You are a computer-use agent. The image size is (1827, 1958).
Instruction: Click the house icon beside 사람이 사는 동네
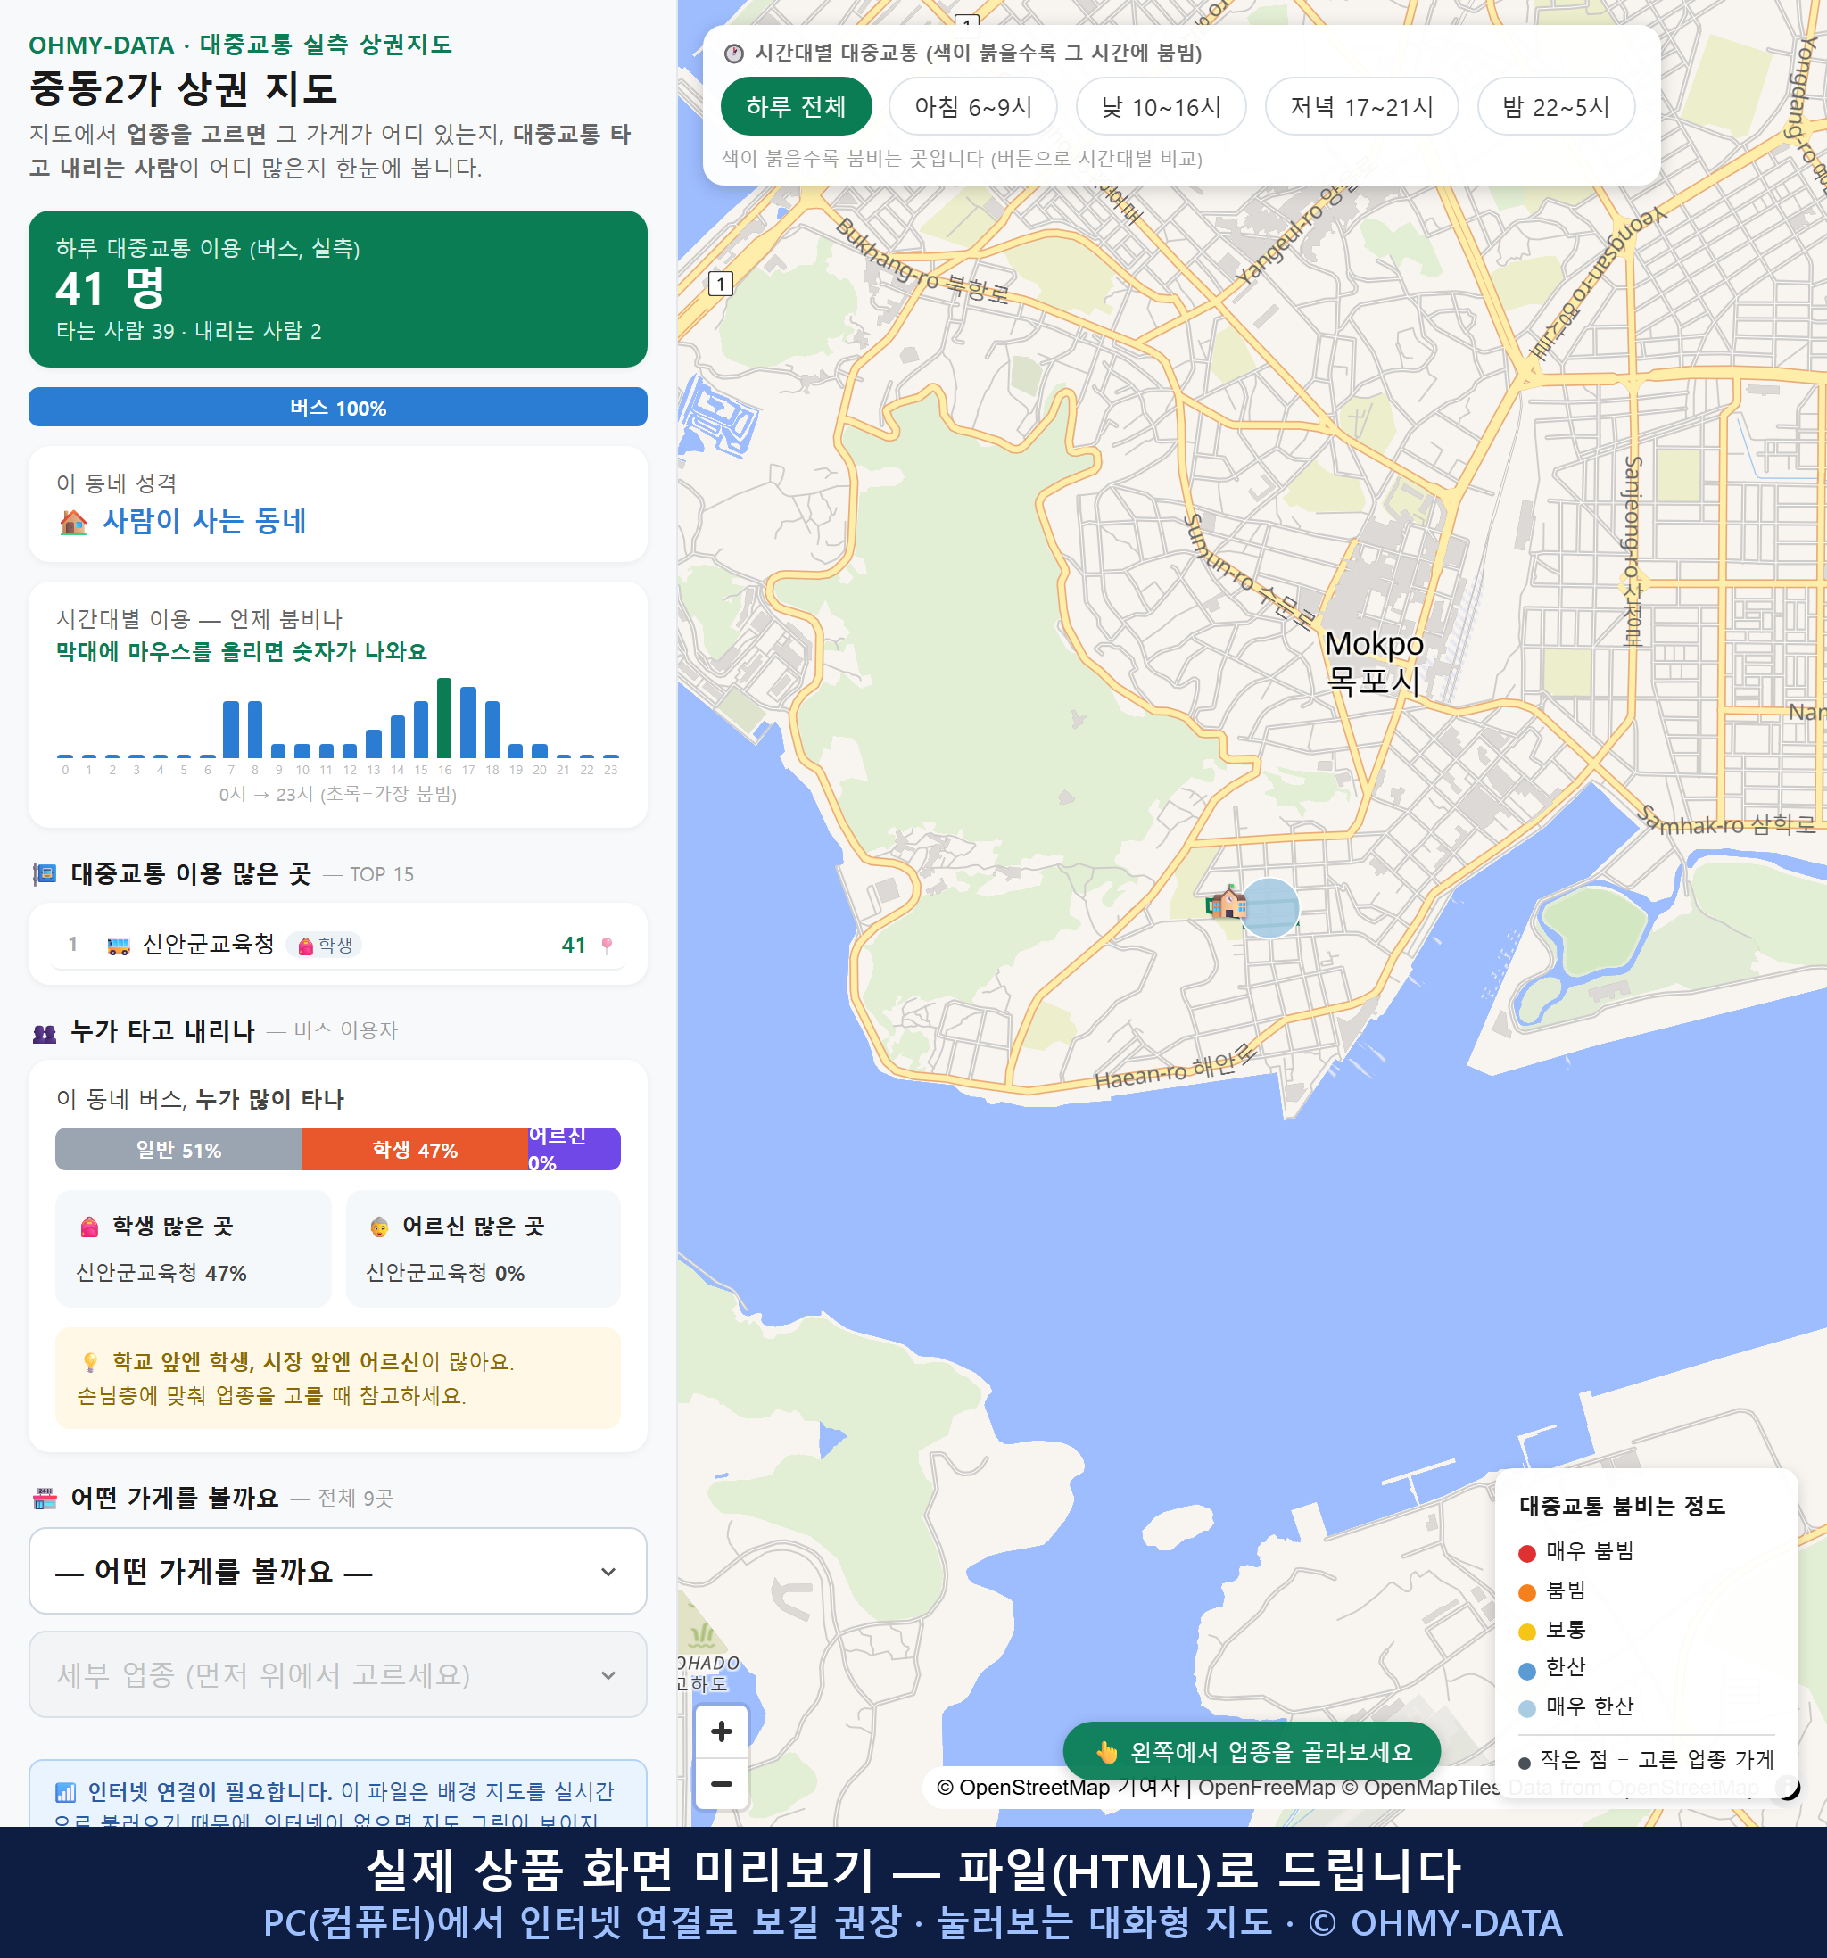click(x=74, y=521)
